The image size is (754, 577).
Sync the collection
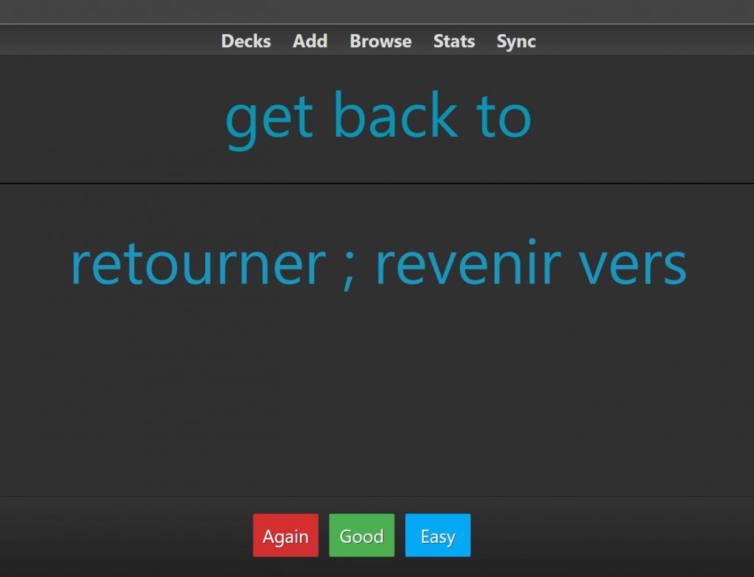pos(516,41)
